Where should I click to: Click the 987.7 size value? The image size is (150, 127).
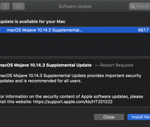143,30
